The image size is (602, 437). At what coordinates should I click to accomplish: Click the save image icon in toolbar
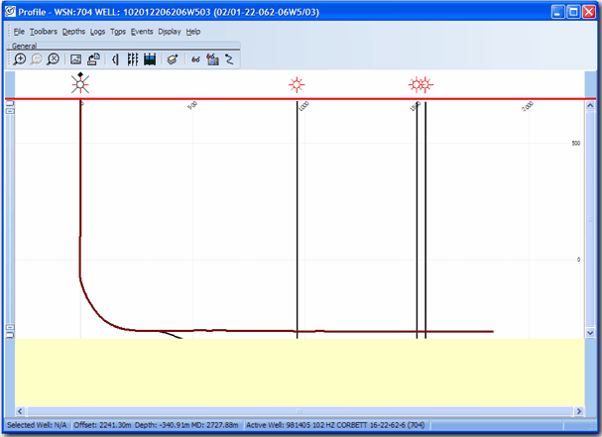point(75,59)
